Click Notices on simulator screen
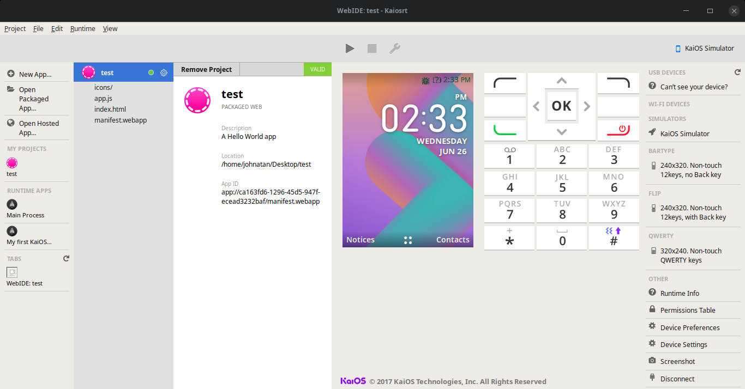The height and width of the screenshot is (389, 745). point(361,240)
